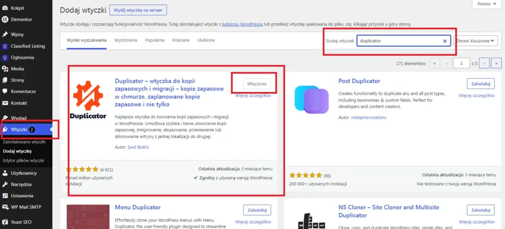This screenshot has height=229, width=505.
Task: Open the Polecane tab
Action: 180,40
